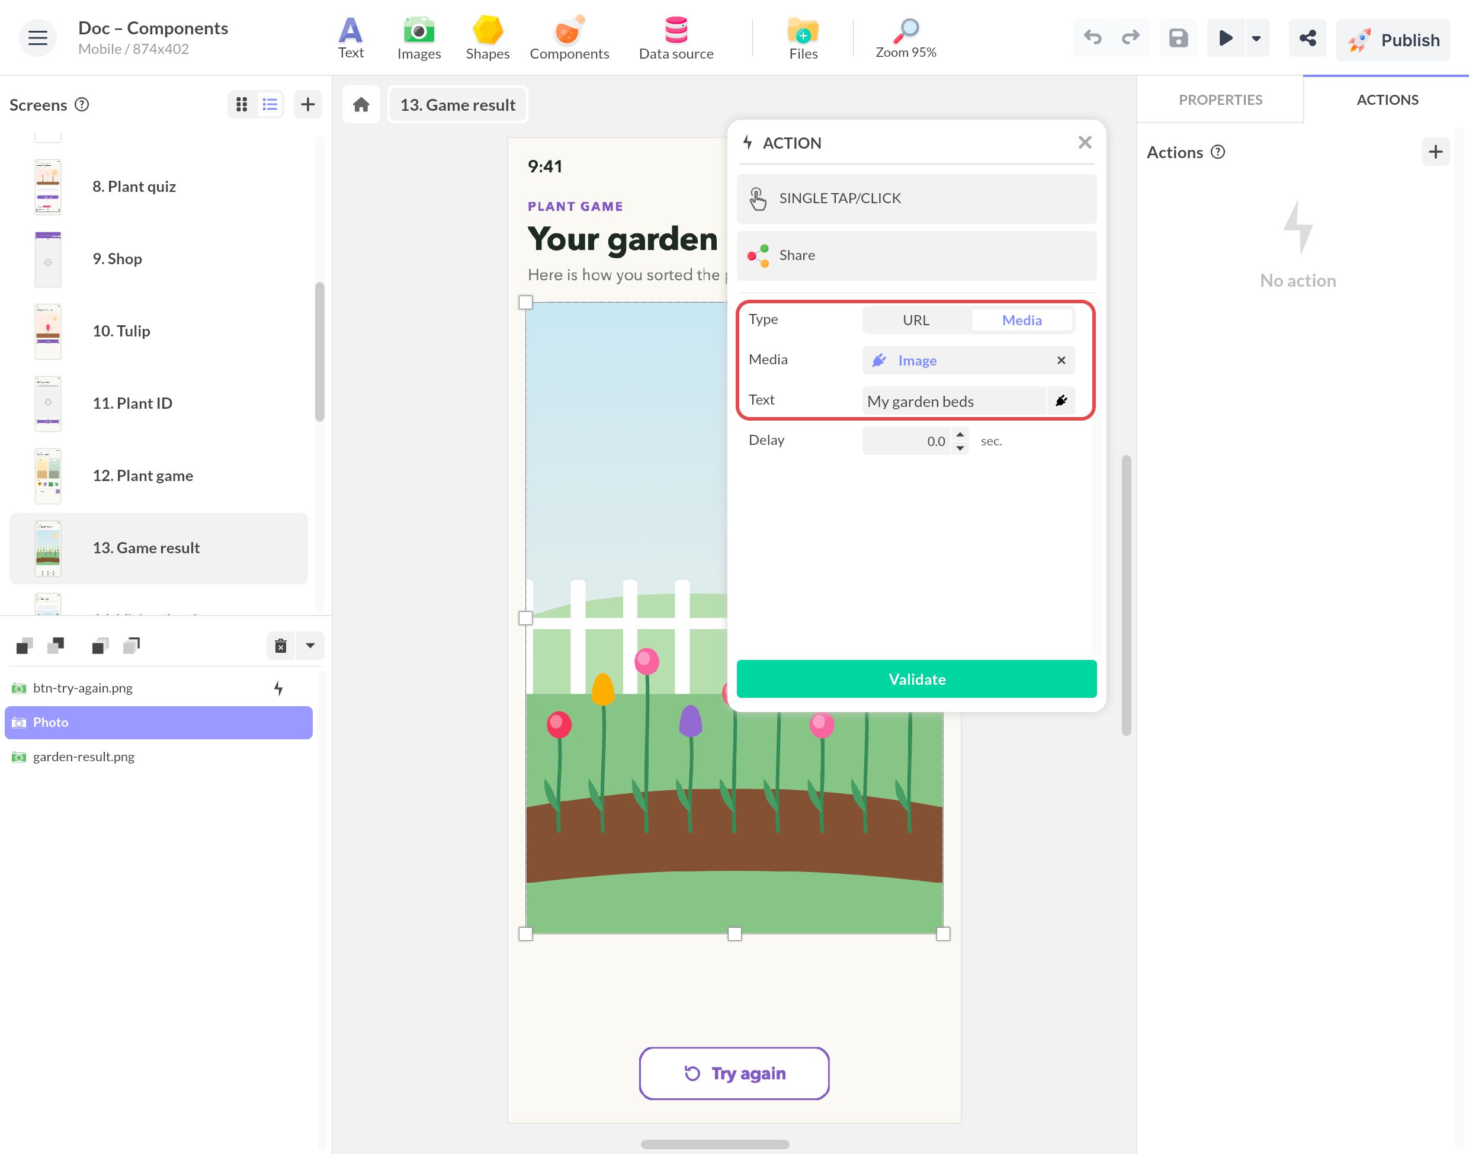1469x1154 pixels.
Task: Undo the last change
Action: pyautogui.click(x=1092, y=38)
